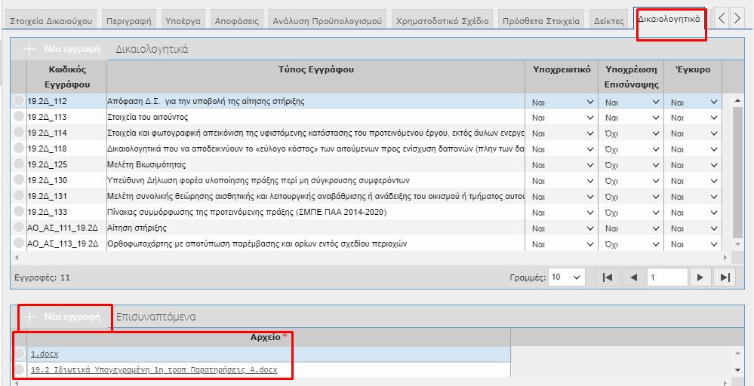Go to next page of records
Image resolution: width=754 pixels, height=386 pixels.
point(700,277)
